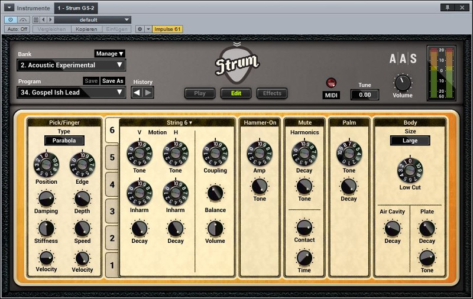Open the preset list icon
This screenshot has height=299, width=473.
pyautogui.click(x=36, y=20)
